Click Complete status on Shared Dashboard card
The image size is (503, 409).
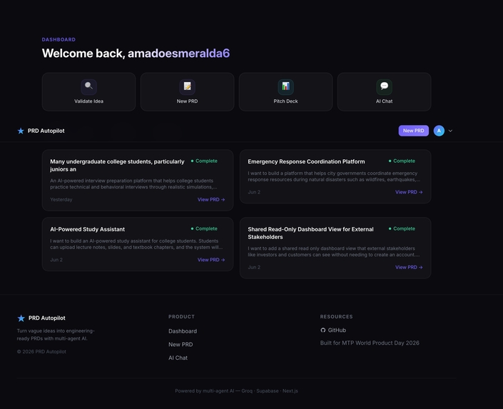click(x=402, y=228)
